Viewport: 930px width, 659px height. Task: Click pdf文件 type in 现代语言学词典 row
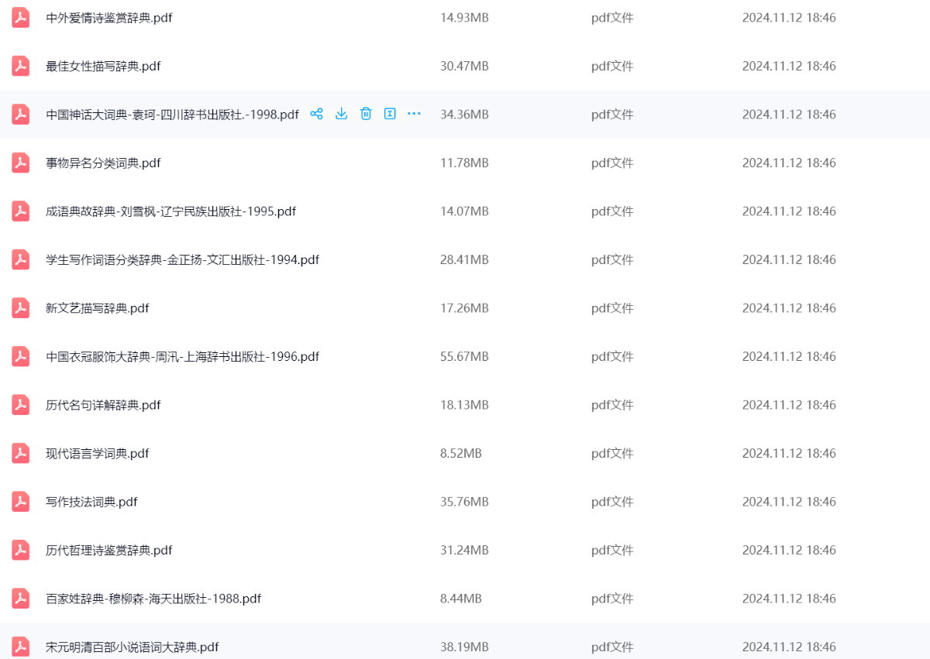point(612,454)
